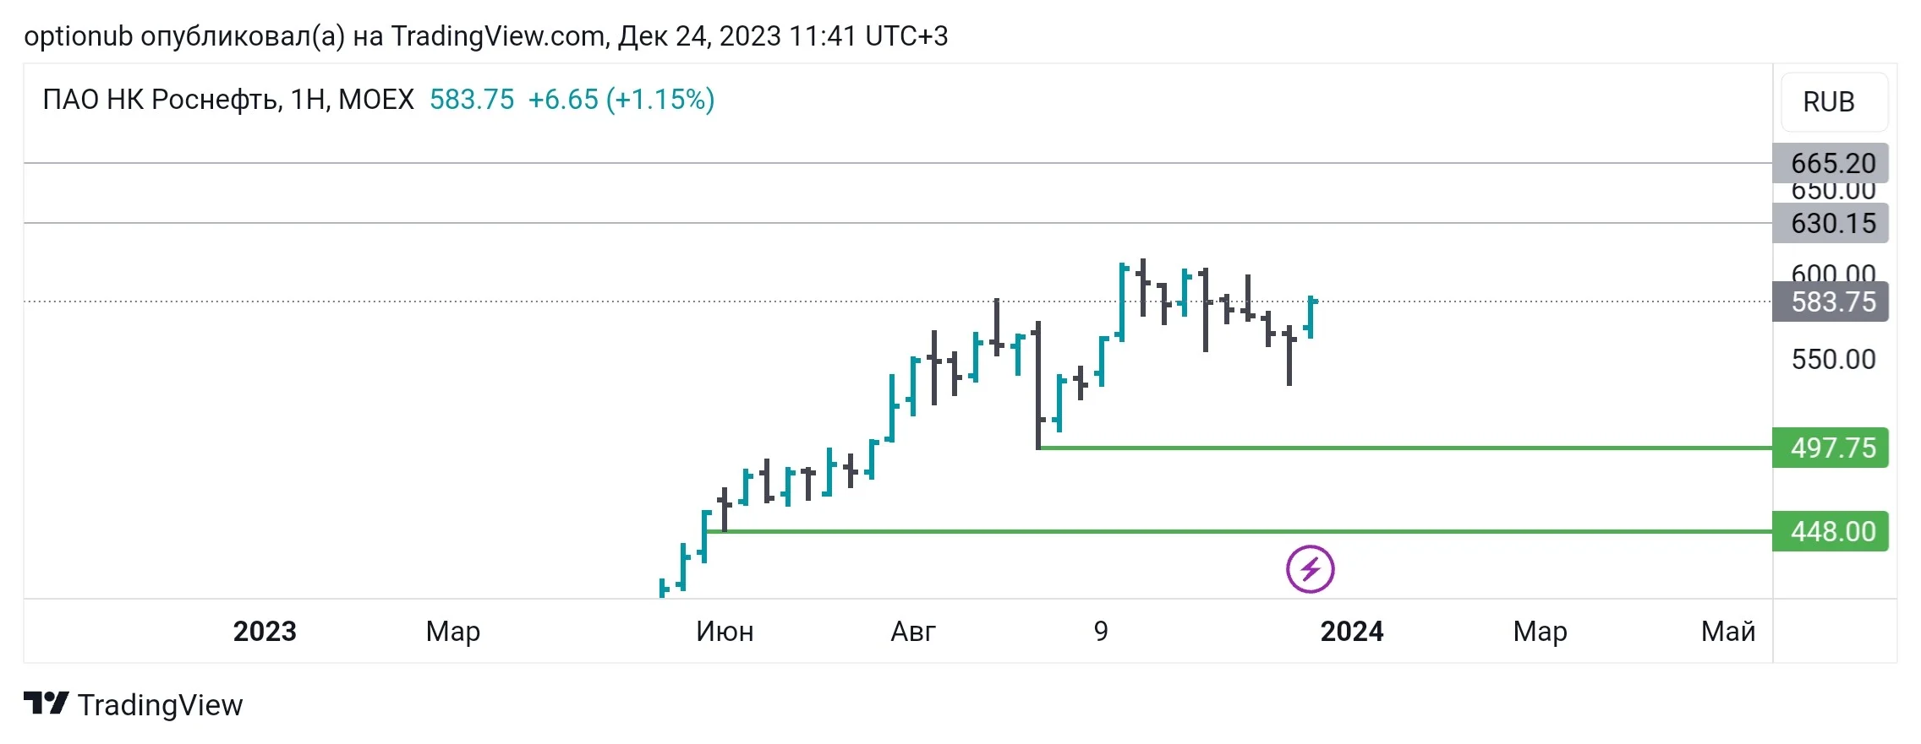Image resolution: width=1921 pixels, height=744 pixels.
Task: Click the 550.00 price scale value
Action: pyautogui.click(x=1833, y=360)
